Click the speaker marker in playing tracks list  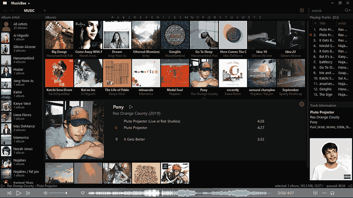coord(311,35)
